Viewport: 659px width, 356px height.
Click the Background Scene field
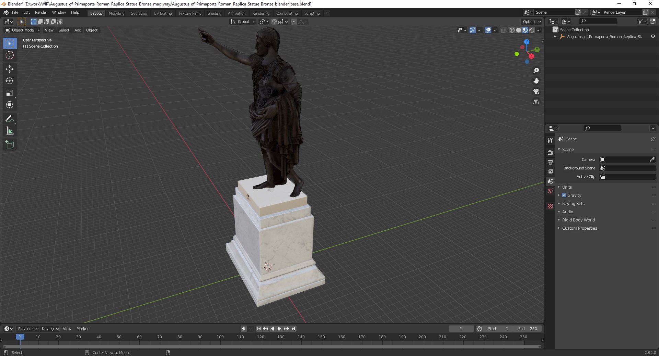(627, 168)
